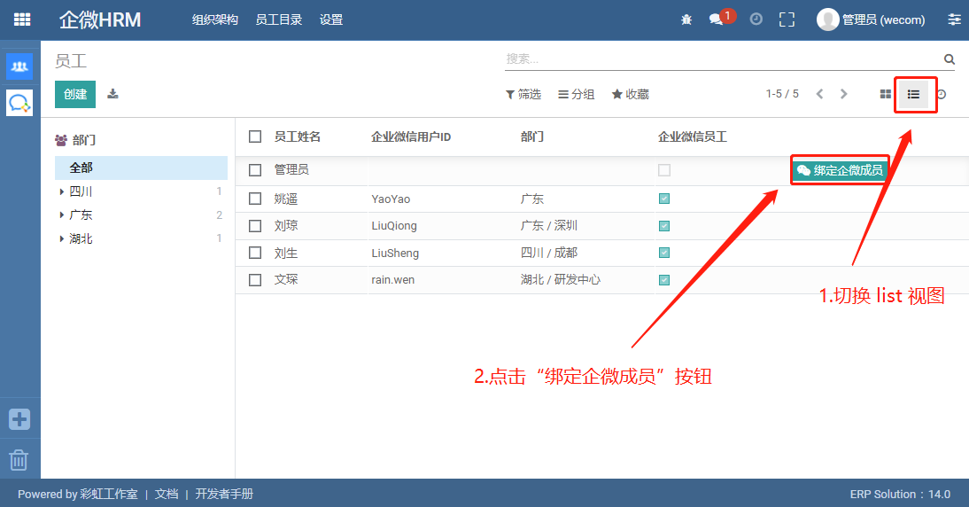The image size is (969, 507).
Task: Click the 绑定企微成员 button
Action: click(x=840, y=170)
